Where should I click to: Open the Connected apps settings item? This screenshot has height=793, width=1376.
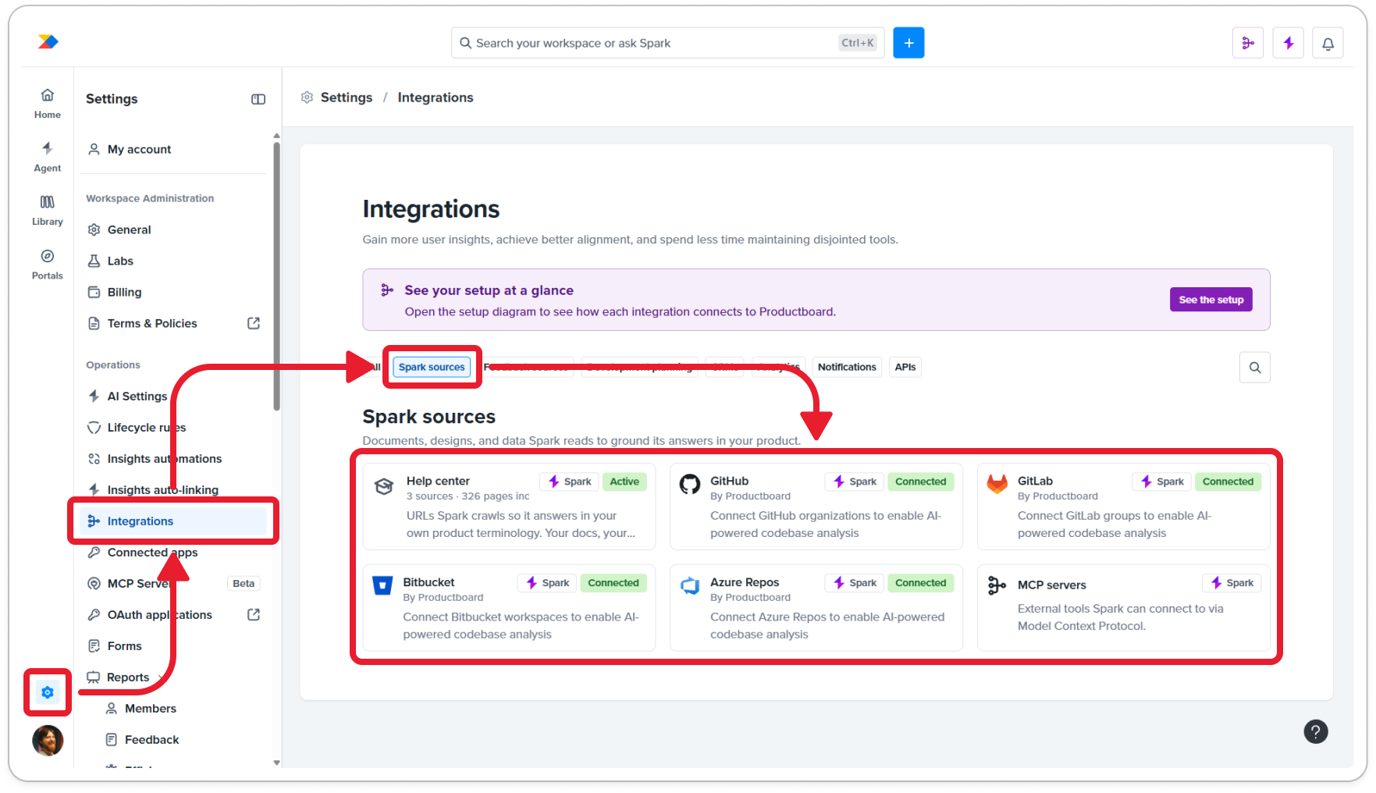[x=152, y=553]
